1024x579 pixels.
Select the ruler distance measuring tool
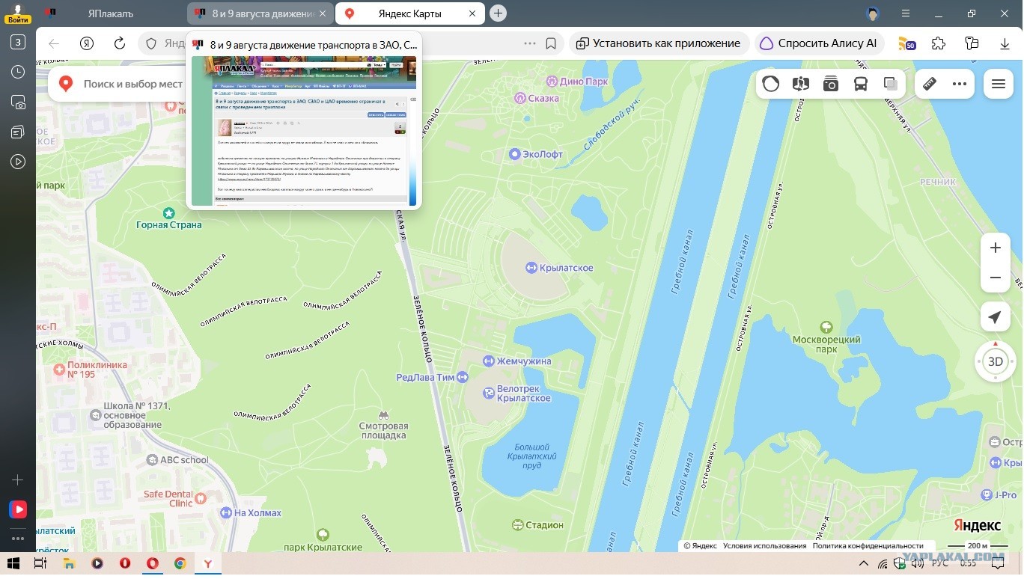930,84
